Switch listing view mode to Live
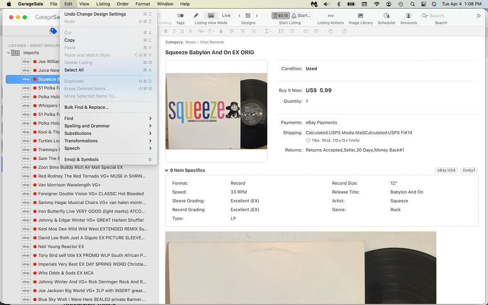This screenshot has height=305, width=488. pos(226,16)
